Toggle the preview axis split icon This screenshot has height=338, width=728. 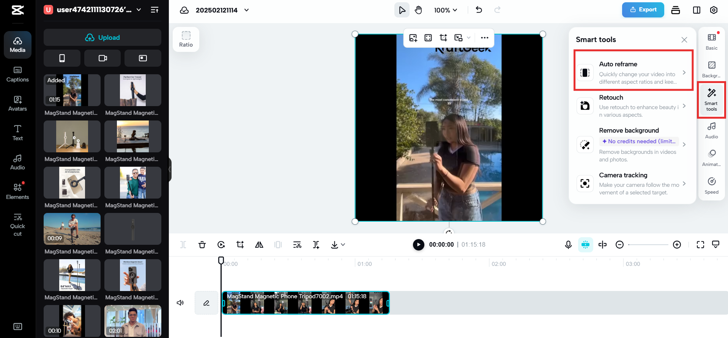(602, 245)
